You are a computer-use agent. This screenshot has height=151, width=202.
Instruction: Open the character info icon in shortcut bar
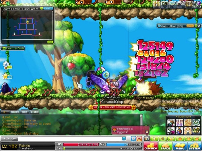pos(154,139)
